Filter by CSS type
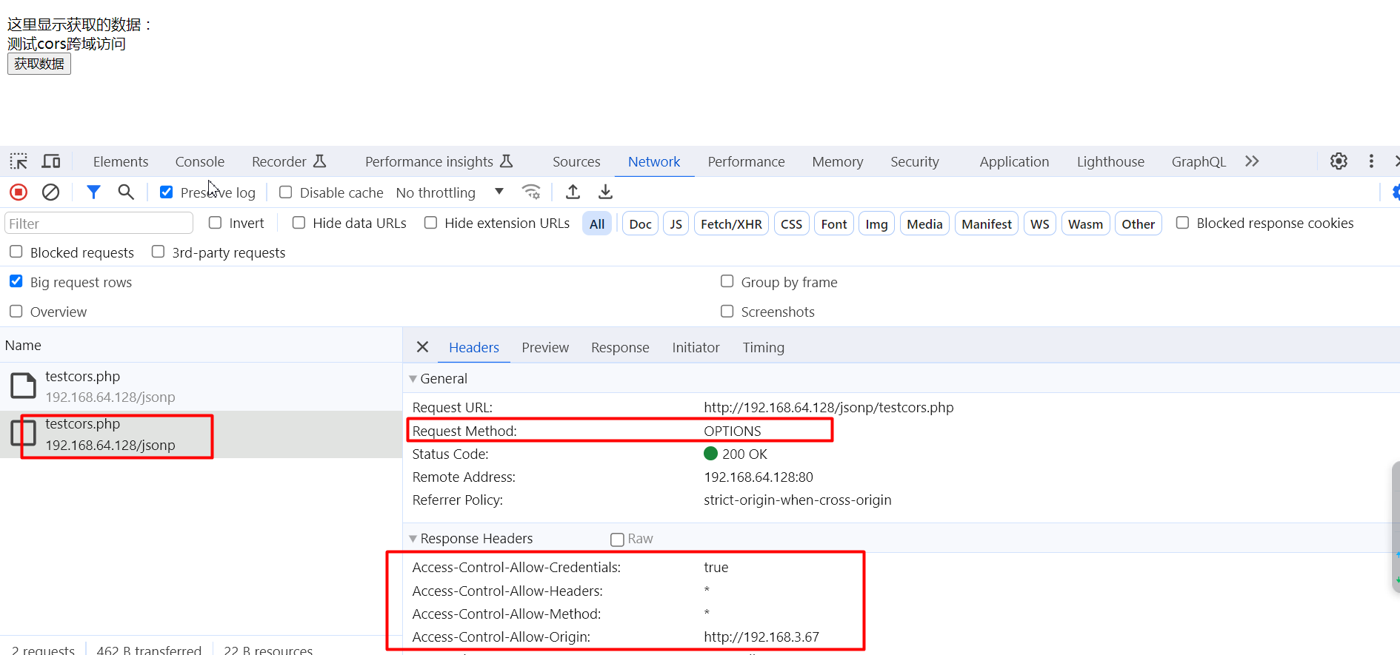This screenshot has width=1400, height=655. 791,224
